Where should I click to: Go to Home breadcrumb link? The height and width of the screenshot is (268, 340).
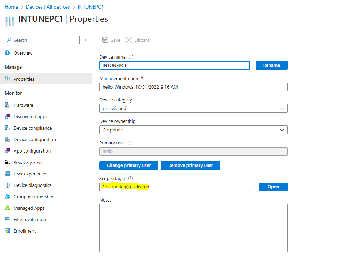11,7
